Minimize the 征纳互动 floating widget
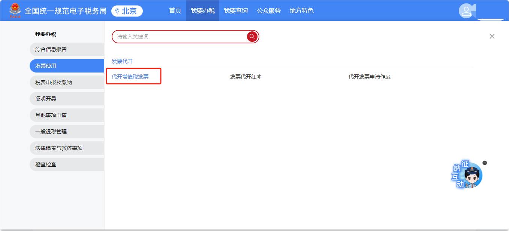The width and height of the screenshot is (509, 231). pyautogui.click(x=485, y=163)
